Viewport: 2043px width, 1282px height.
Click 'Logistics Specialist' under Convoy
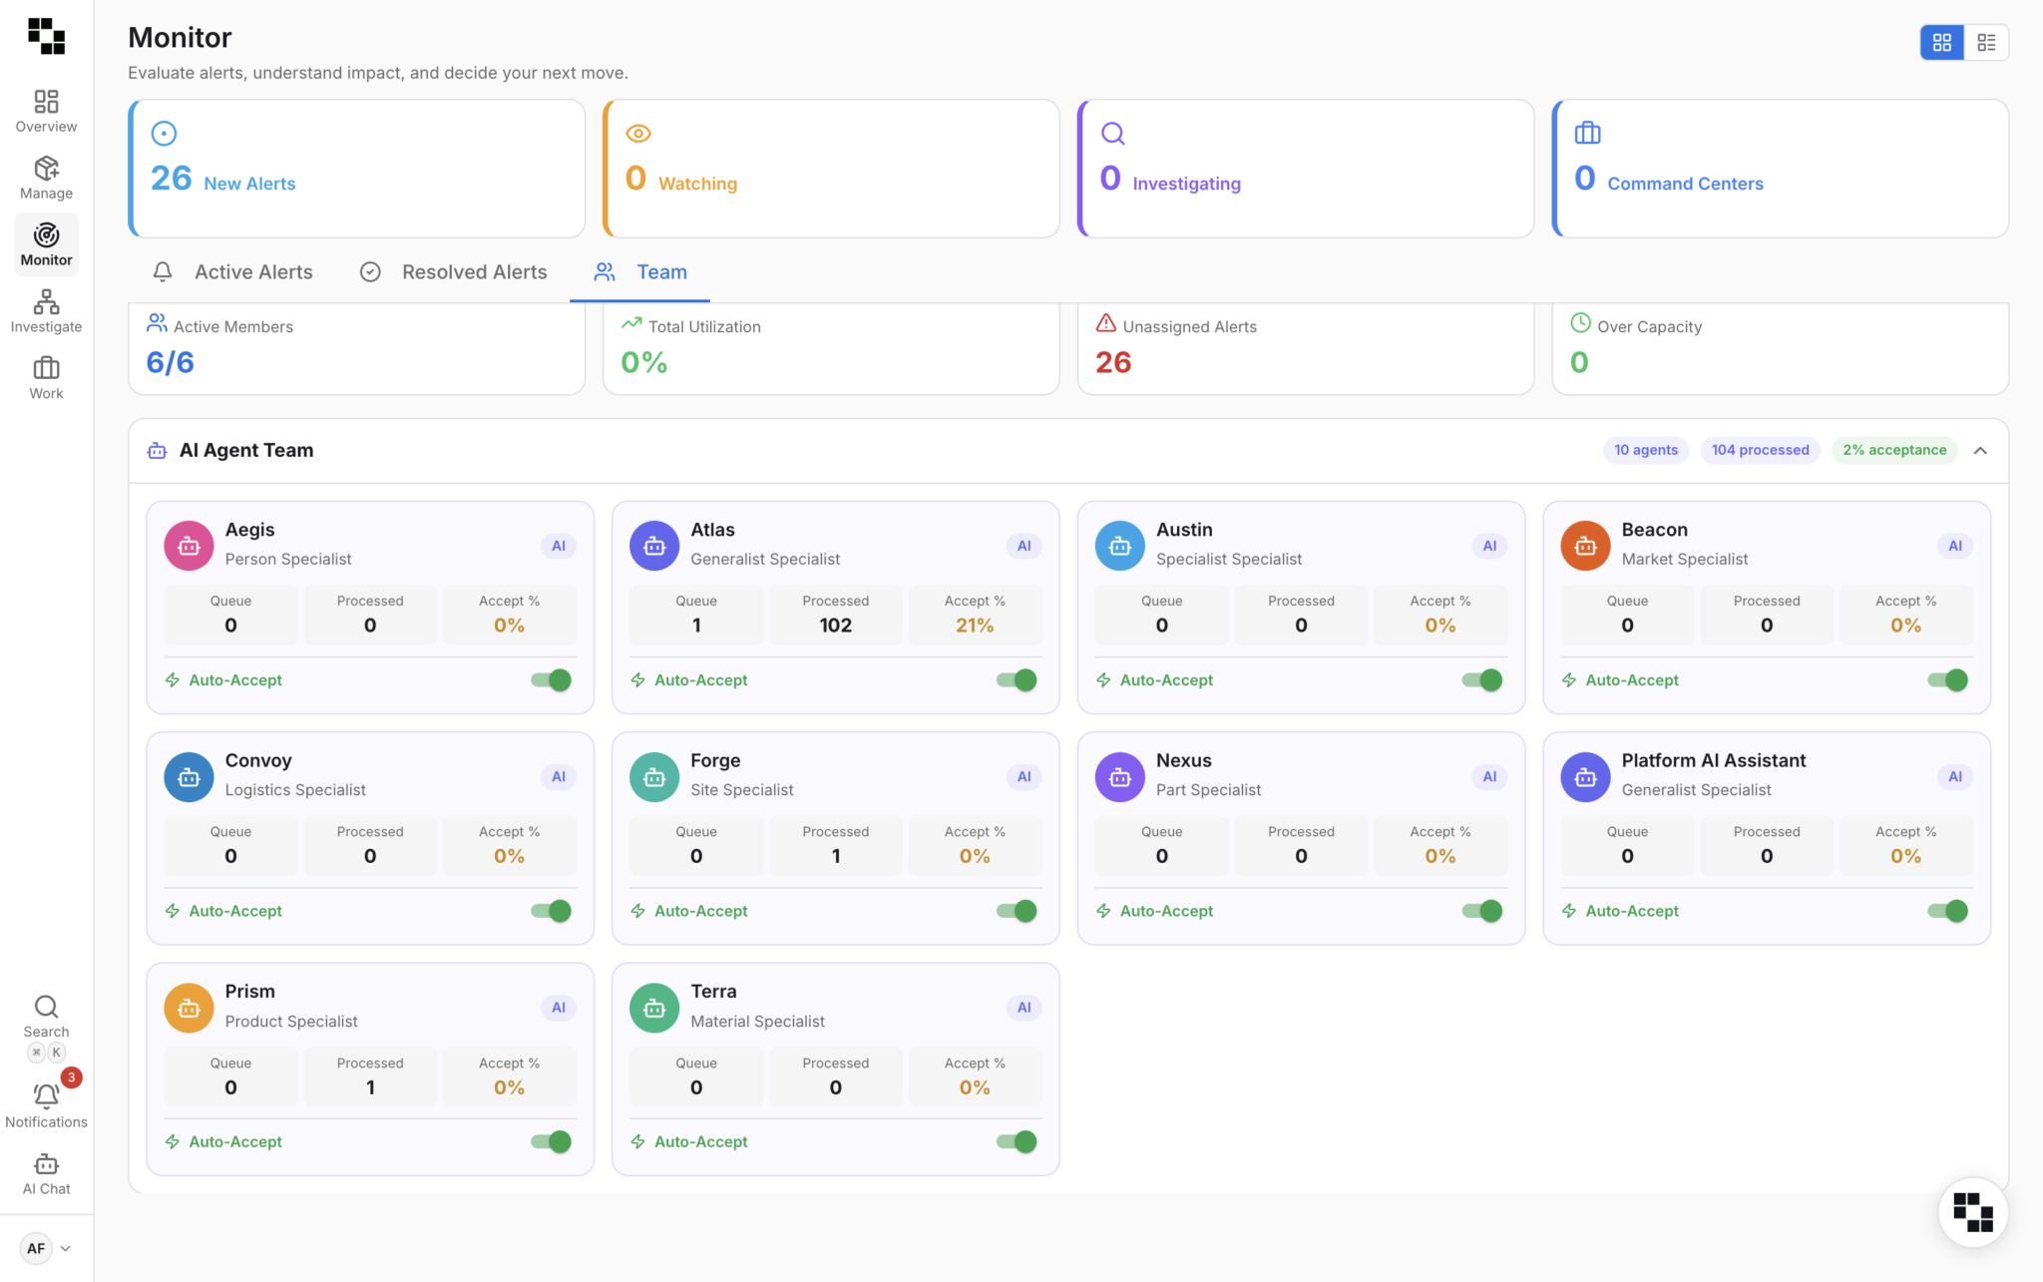pyautogui.click(x=295, y=790)
